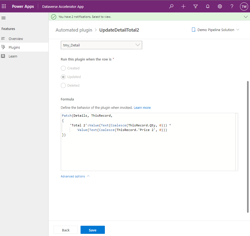The height and width of the screenshot is (236, 250).
Task: Go to Learn in the sidebar
Action: pos(24,56)
